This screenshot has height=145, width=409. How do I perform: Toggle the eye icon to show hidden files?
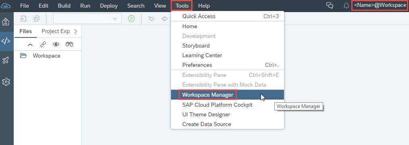pyautogui.click(x=56, y=45)
